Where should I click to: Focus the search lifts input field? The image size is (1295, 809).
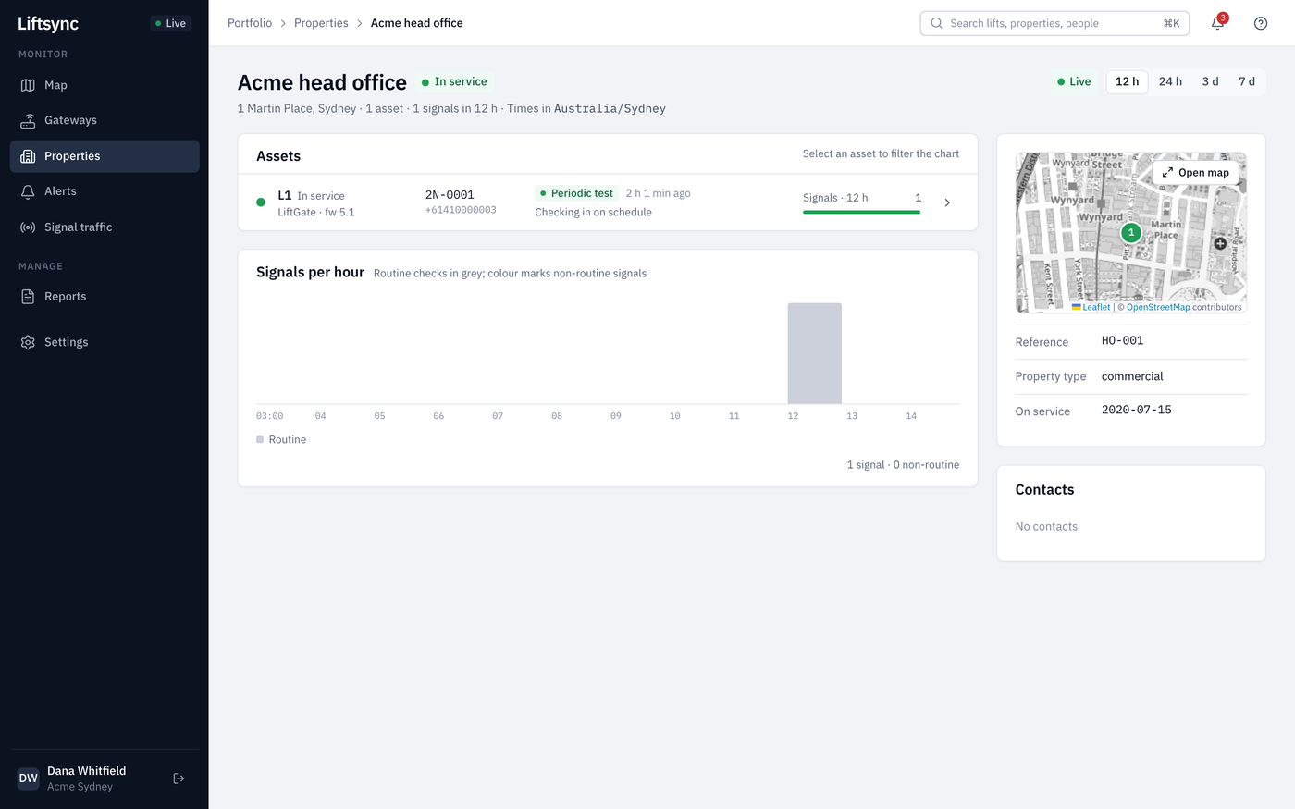coord(1054,23)
